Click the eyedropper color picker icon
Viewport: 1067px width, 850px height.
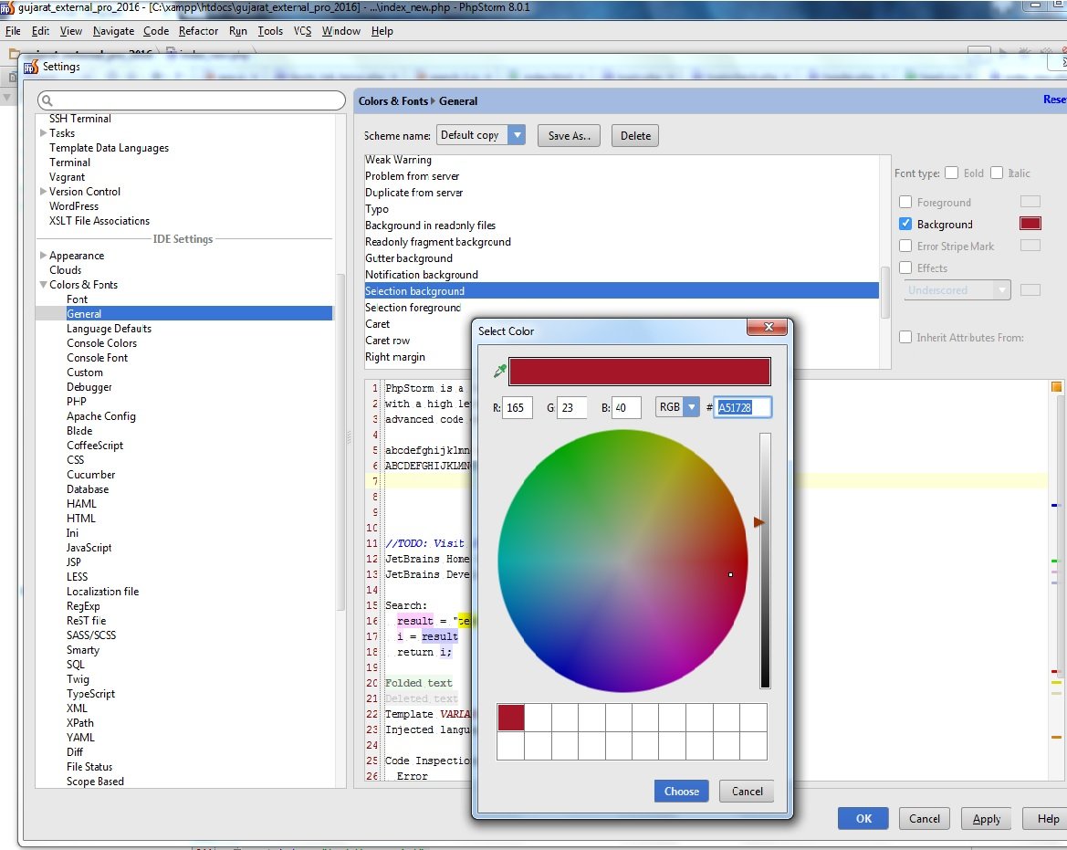point(499,371)
